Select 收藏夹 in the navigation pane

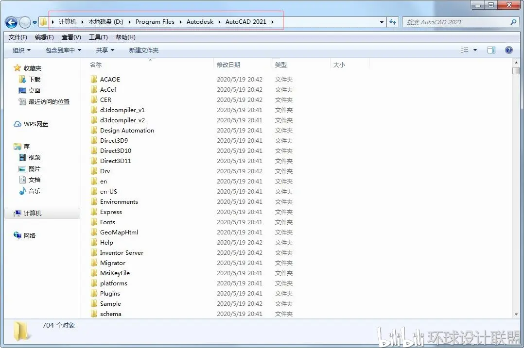pos(33,68)
